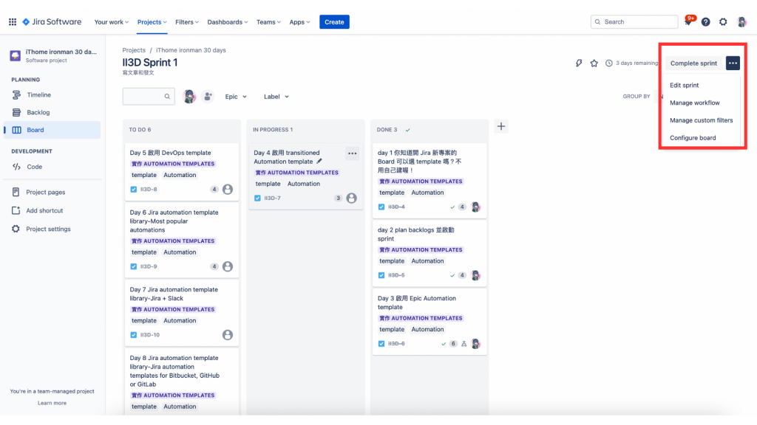Star this board as favorite
This screenshot has width=757, height=425.
594,63
